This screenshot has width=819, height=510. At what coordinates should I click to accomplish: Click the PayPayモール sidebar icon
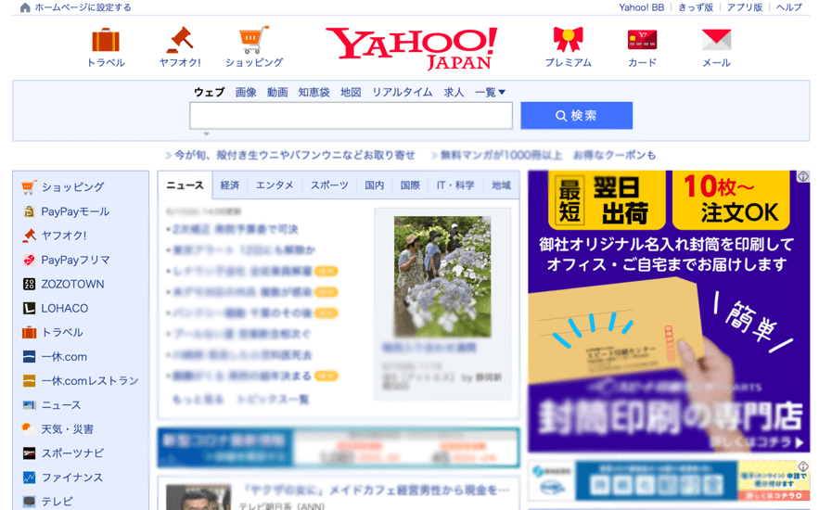[29, 211]
